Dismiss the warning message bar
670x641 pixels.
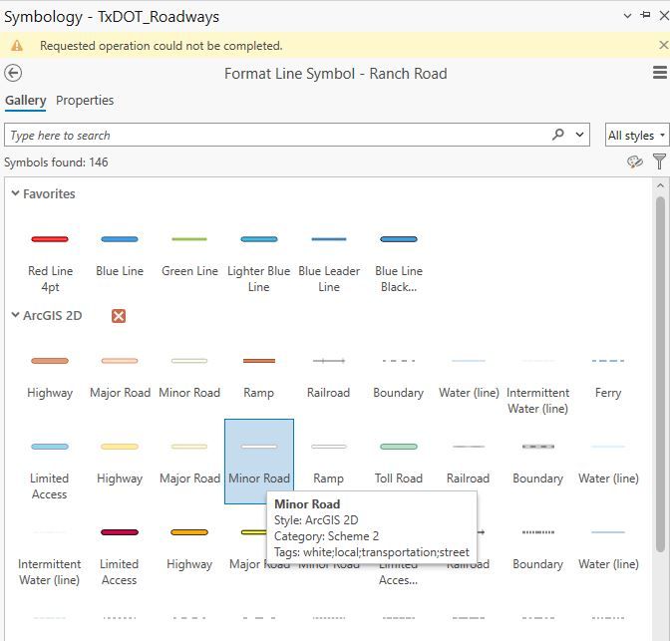click(664, 46)
